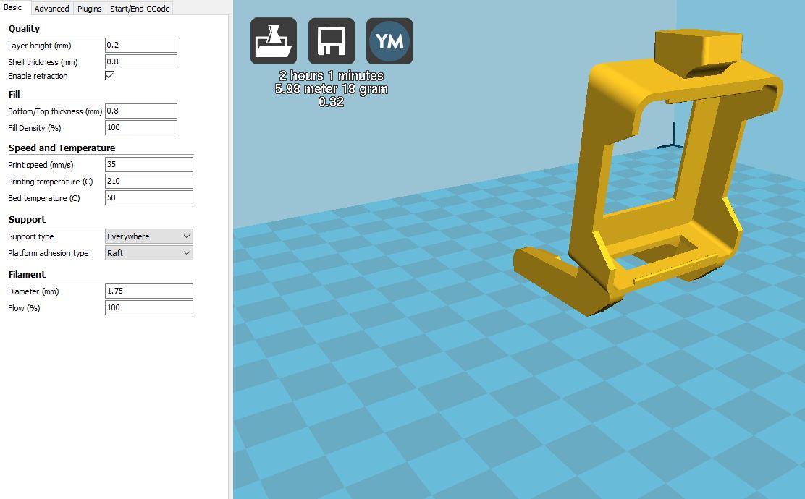Click the Save toolpath floppy icon
Viewport: 805px width, 499px height.
pos(331,41)
